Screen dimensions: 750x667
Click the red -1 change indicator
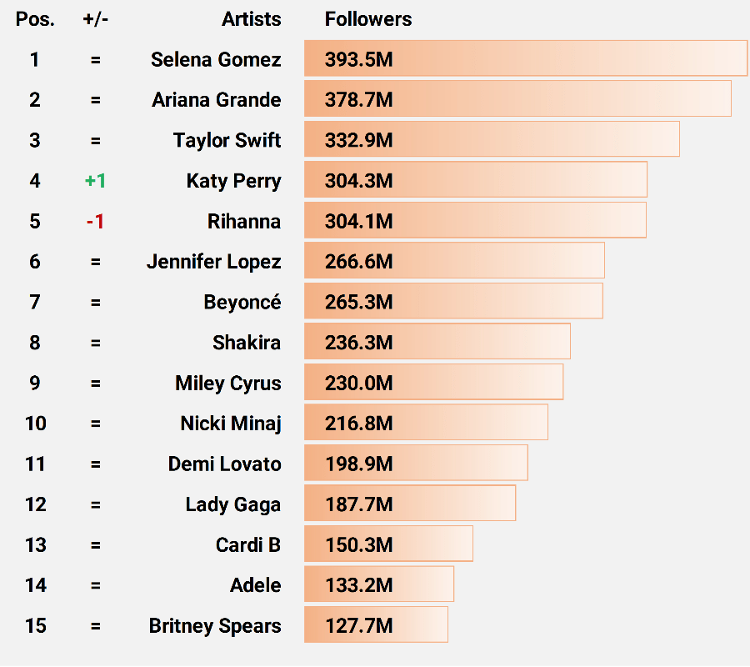tap(96, 222)
